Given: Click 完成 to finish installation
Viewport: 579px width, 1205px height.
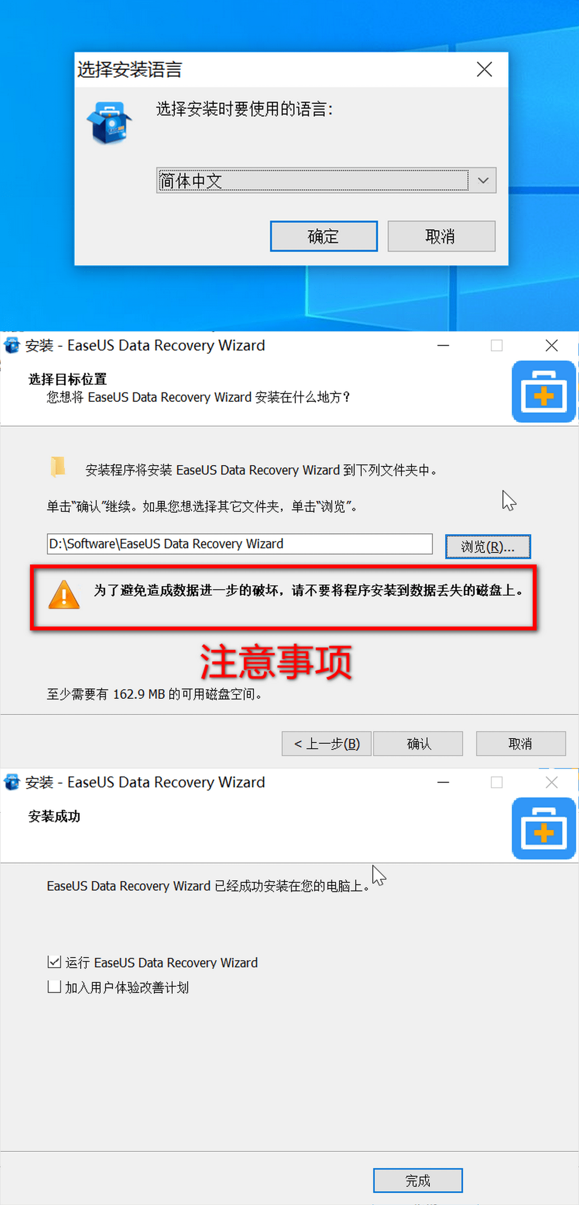Looking at the screenshot, I should pos(418,1180).
